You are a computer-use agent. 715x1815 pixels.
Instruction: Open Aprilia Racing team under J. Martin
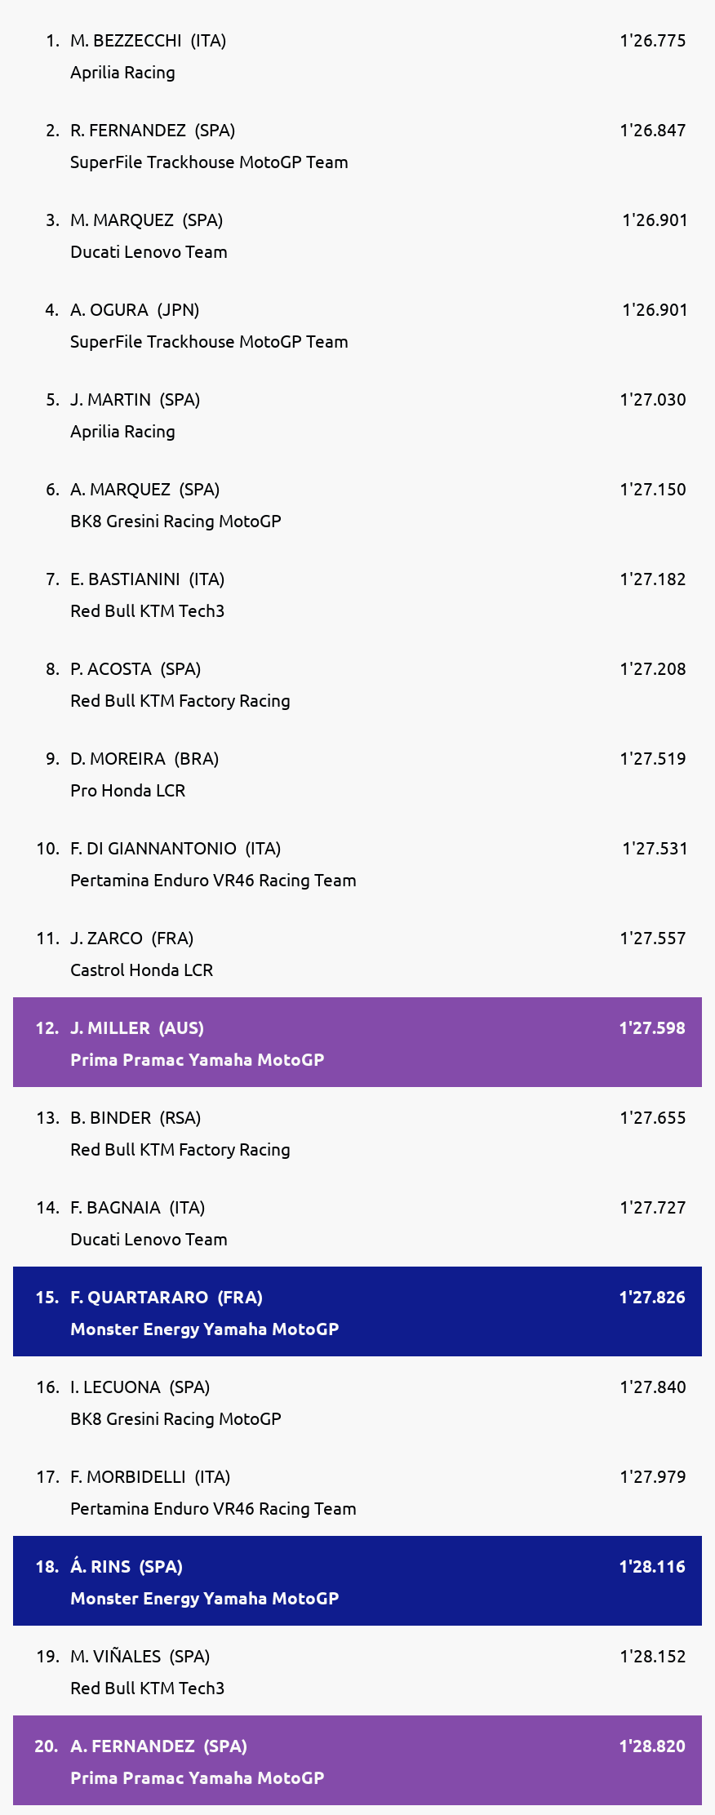[122, 432]
